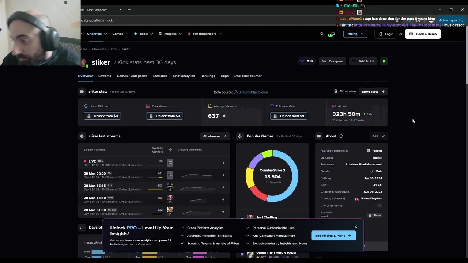Toggle the locked Table view option

pos(345,91)
